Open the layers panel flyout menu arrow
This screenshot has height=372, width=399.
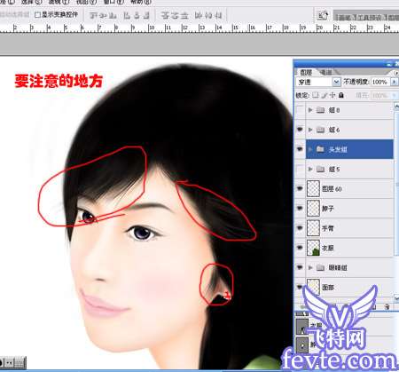tap(395, 72)
